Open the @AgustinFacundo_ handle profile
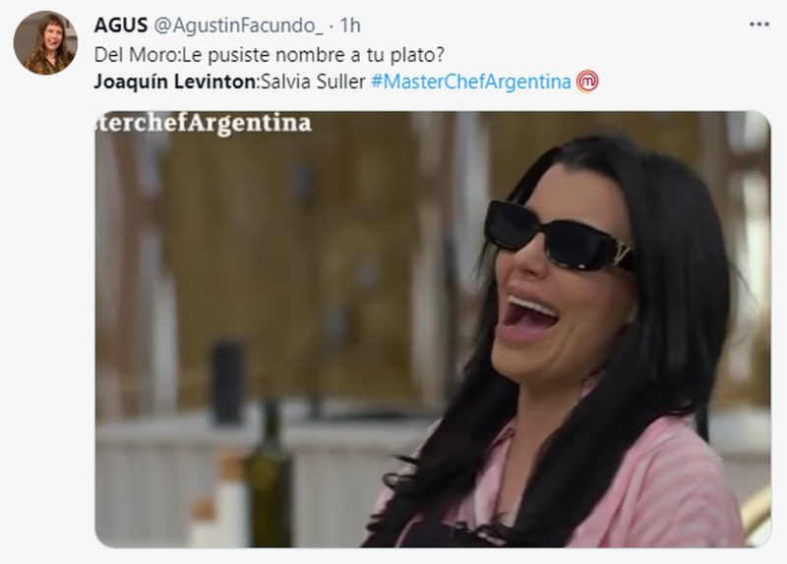Image resolution: width=787 pixels, height=564 pixels. pyautogui.click(x=238, y=26)
